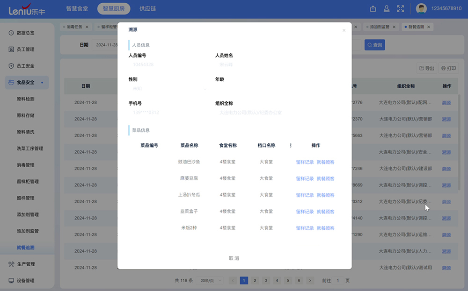468x291 pixels.
Task: Expand the 生产管理 sidebar section
Action: click(x=26, y=264)
